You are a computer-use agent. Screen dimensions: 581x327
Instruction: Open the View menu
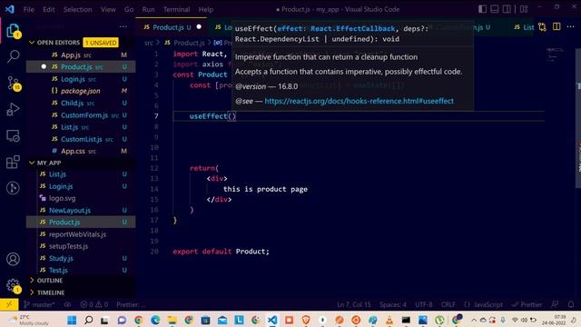click(x=108, y=9)
